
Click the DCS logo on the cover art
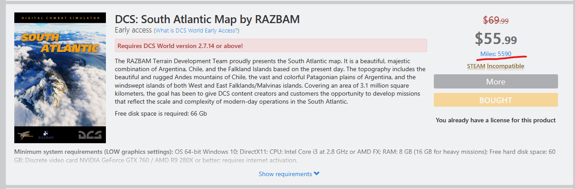point(89,135)
